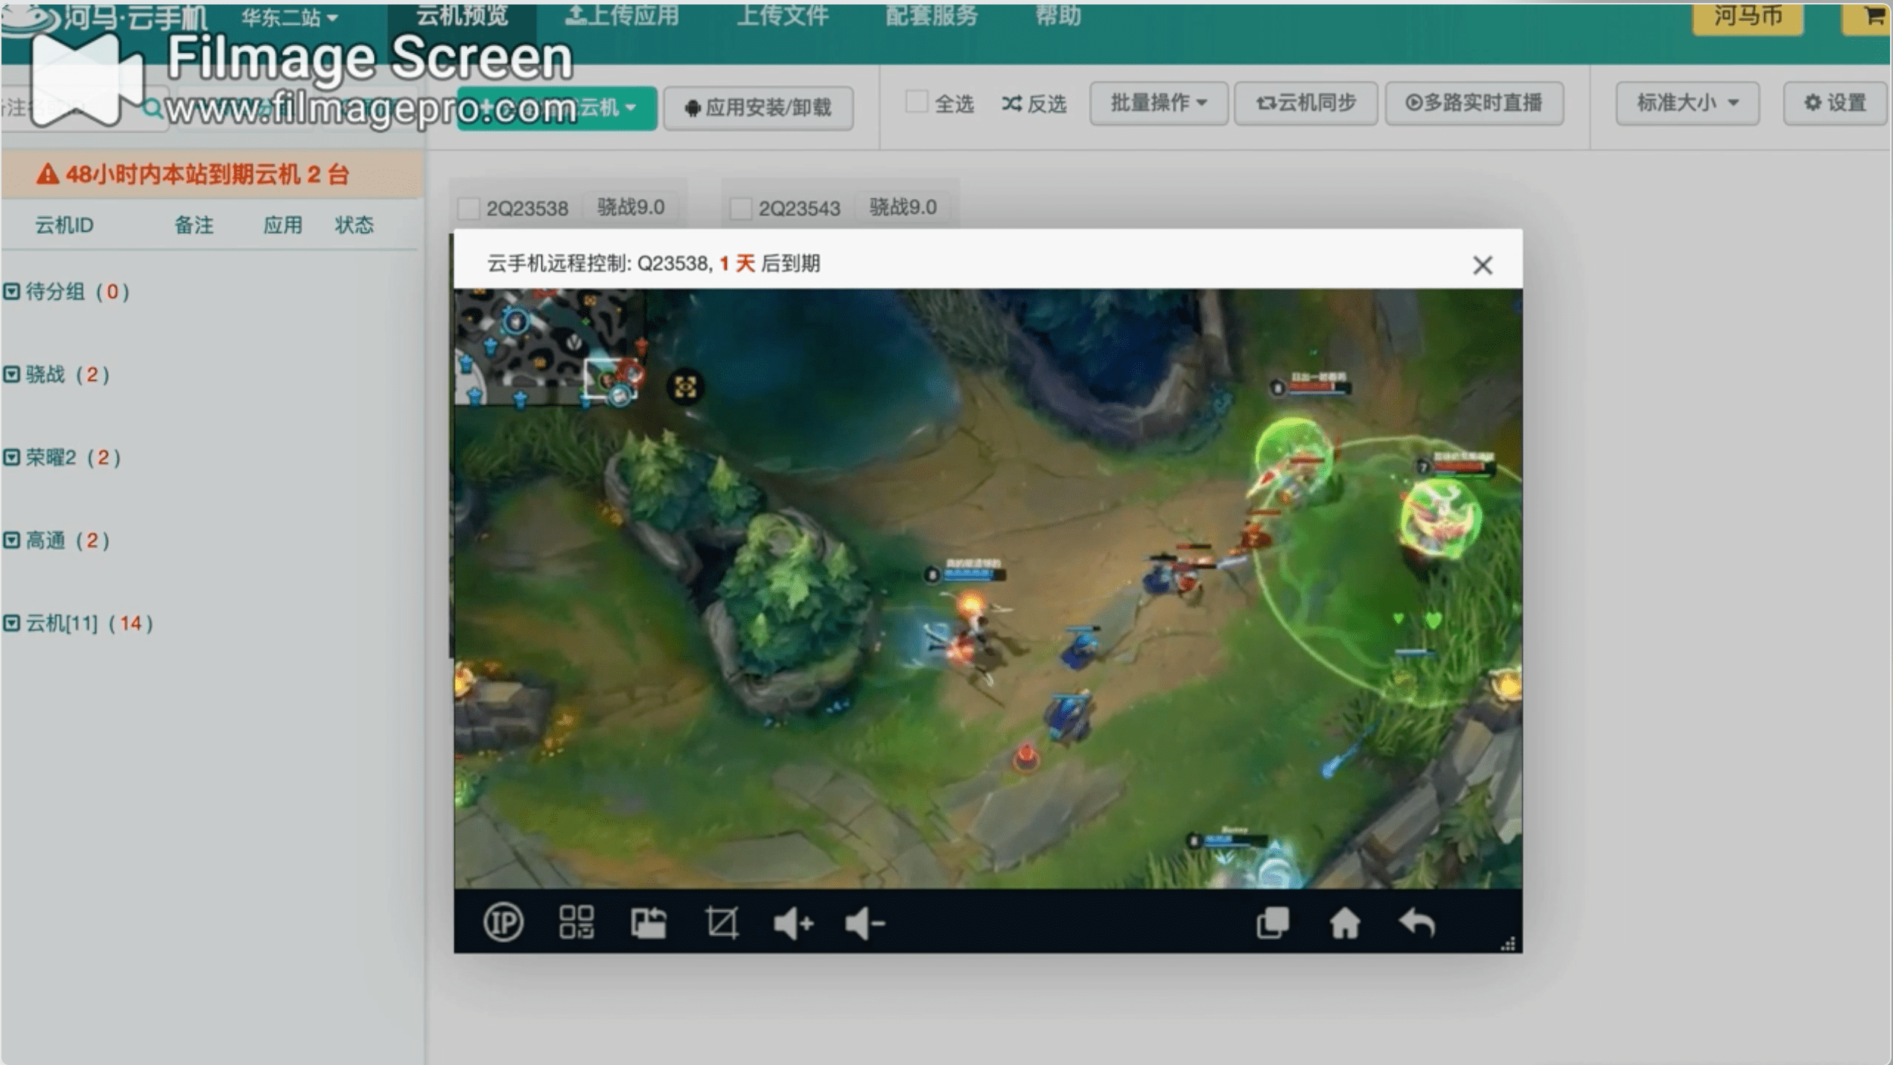This screenshot has height=1065, width=1893.
Task: Check the 2Q23538 cloud phone checkbox
Action: coord(468,208)
